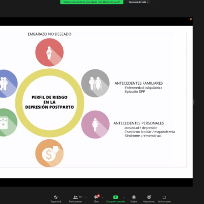The height and width of the screenshot is (204, 204).
Task: Select the ANTECEDENTES PERSONALES heading
Action: coord(139,123)
